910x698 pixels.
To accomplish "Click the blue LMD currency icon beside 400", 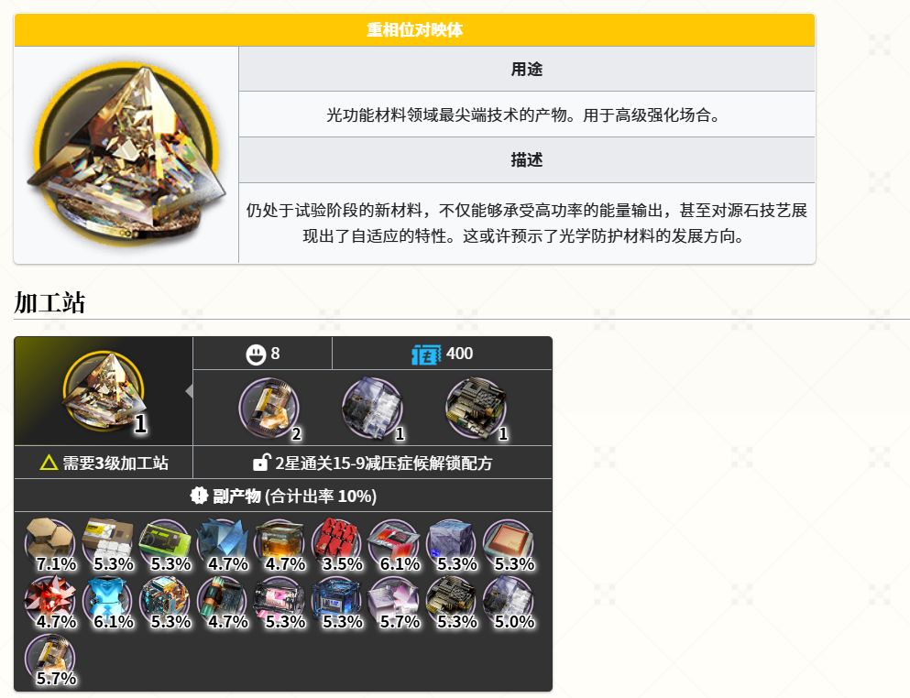I will 426,354.
